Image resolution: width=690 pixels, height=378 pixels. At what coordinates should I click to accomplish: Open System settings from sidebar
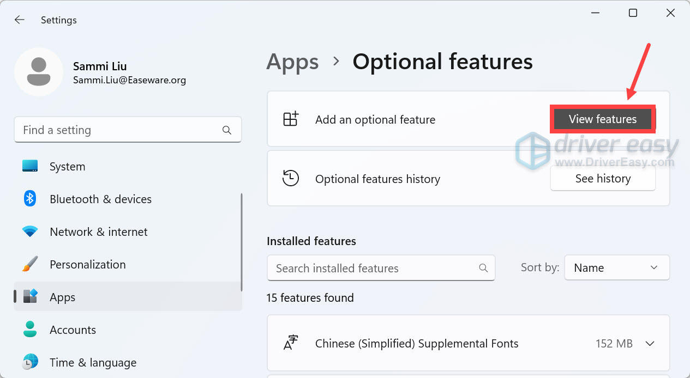(x=67, y=167)
